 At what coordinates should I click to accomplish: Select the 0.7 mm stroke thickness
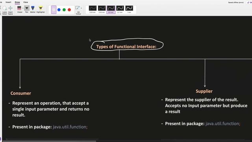point(120,9)
